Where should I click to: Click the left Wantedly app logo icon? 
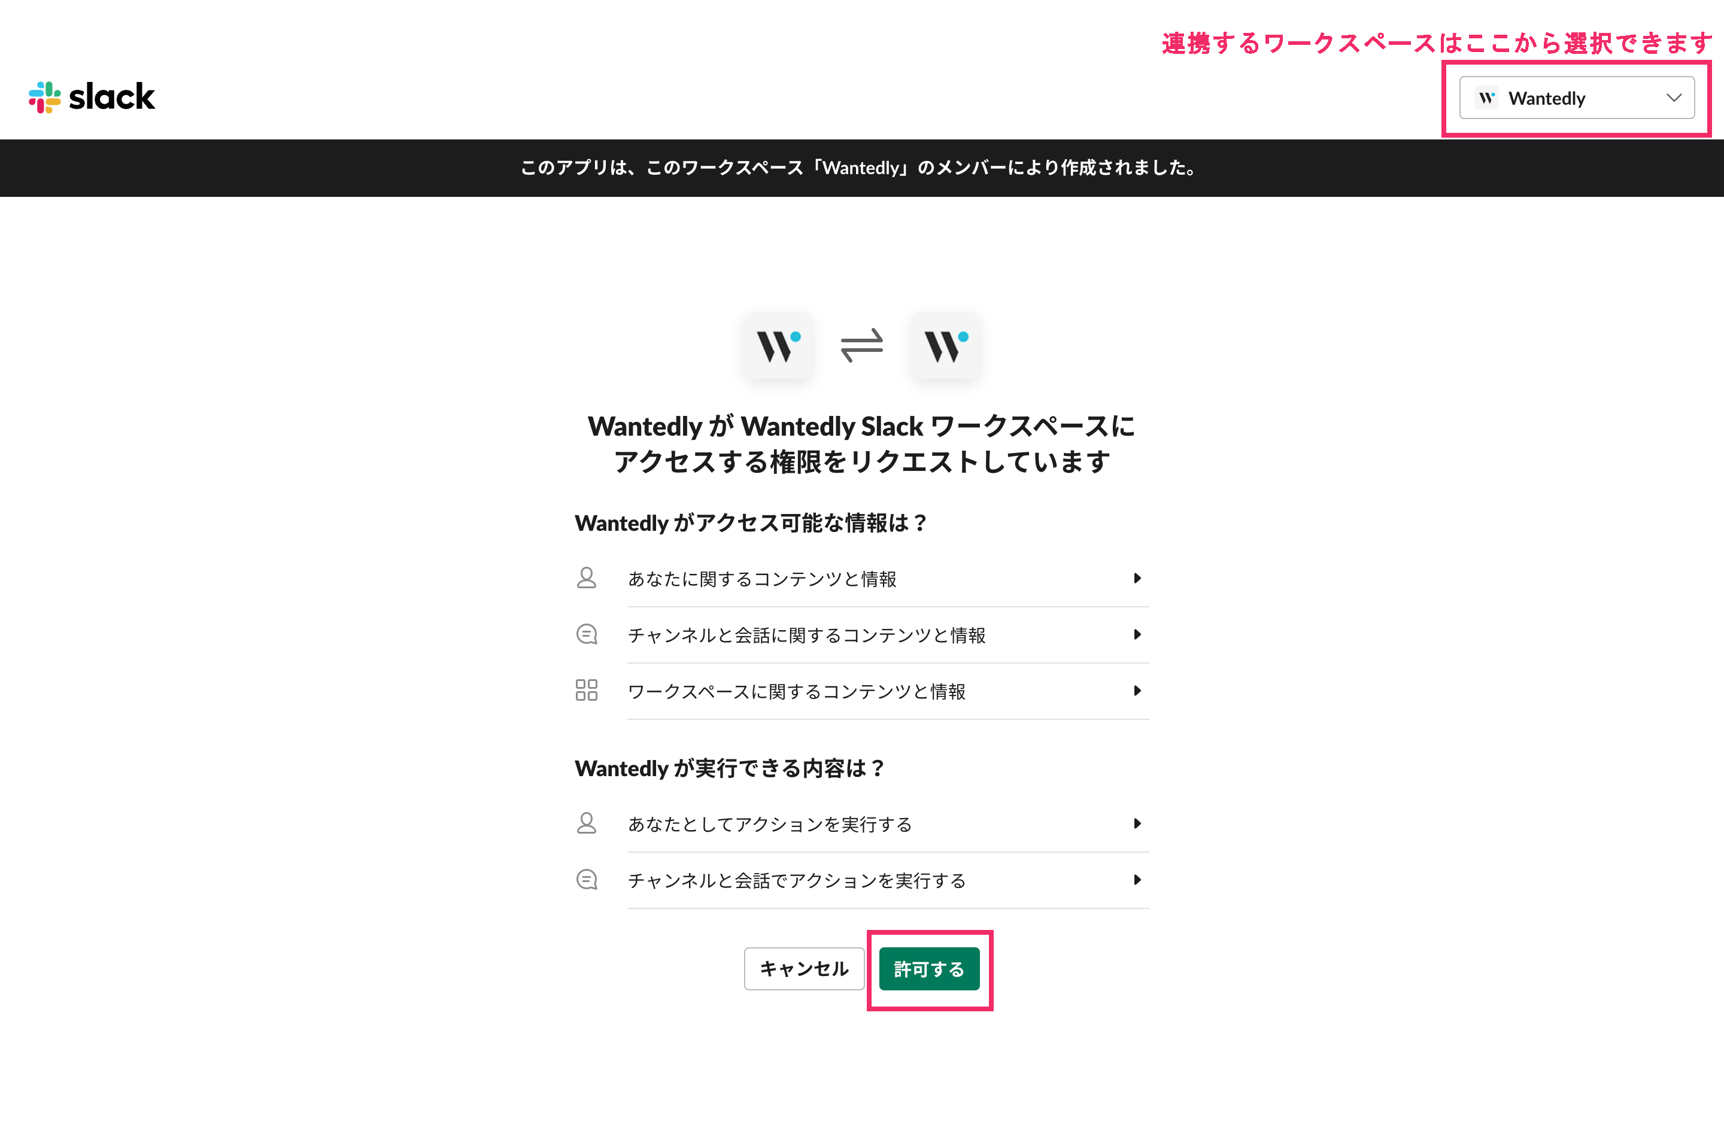tap(778, 346)
